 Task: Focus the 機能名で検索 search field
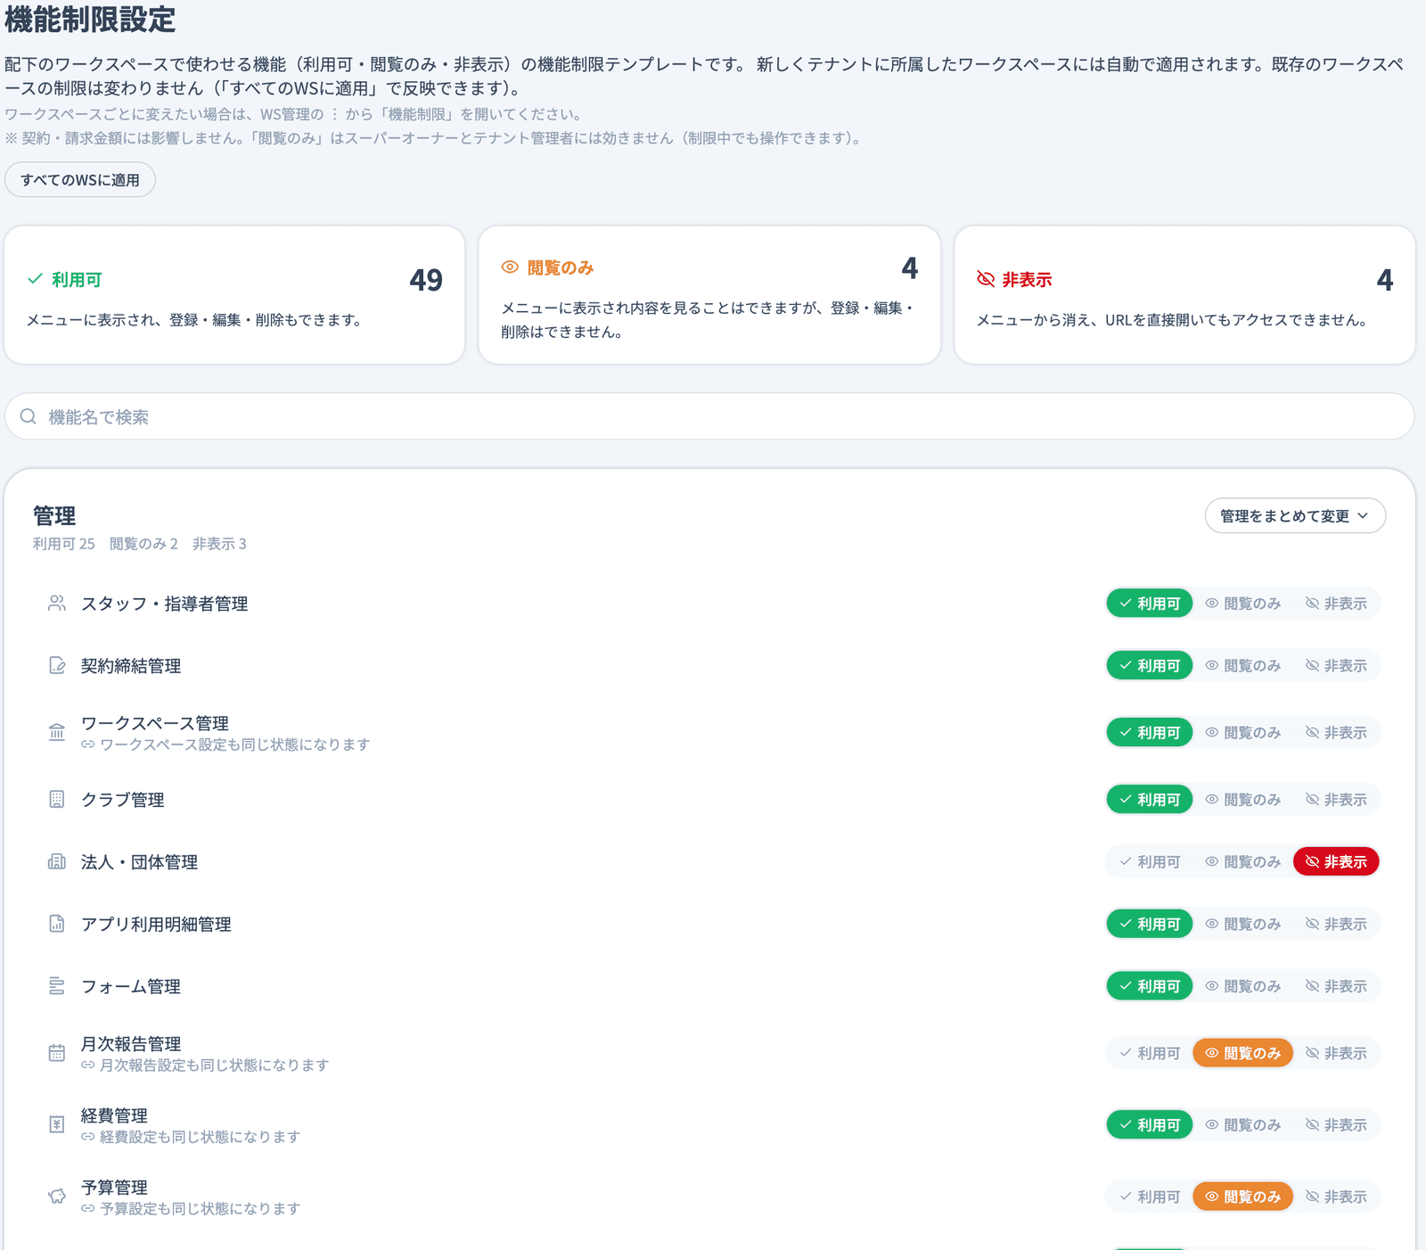[x=709, y=416]
